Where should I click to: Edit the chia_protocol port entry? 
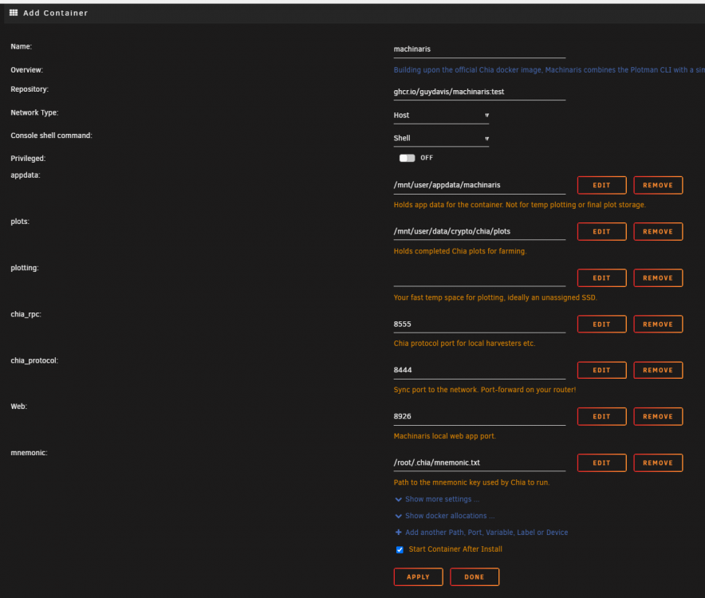pos(601,370)
